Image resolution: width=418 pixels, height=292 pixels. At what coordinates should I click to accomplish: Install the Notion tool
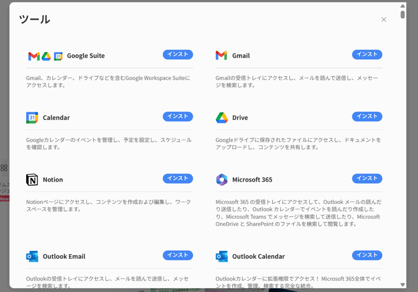tap(178, 178)
